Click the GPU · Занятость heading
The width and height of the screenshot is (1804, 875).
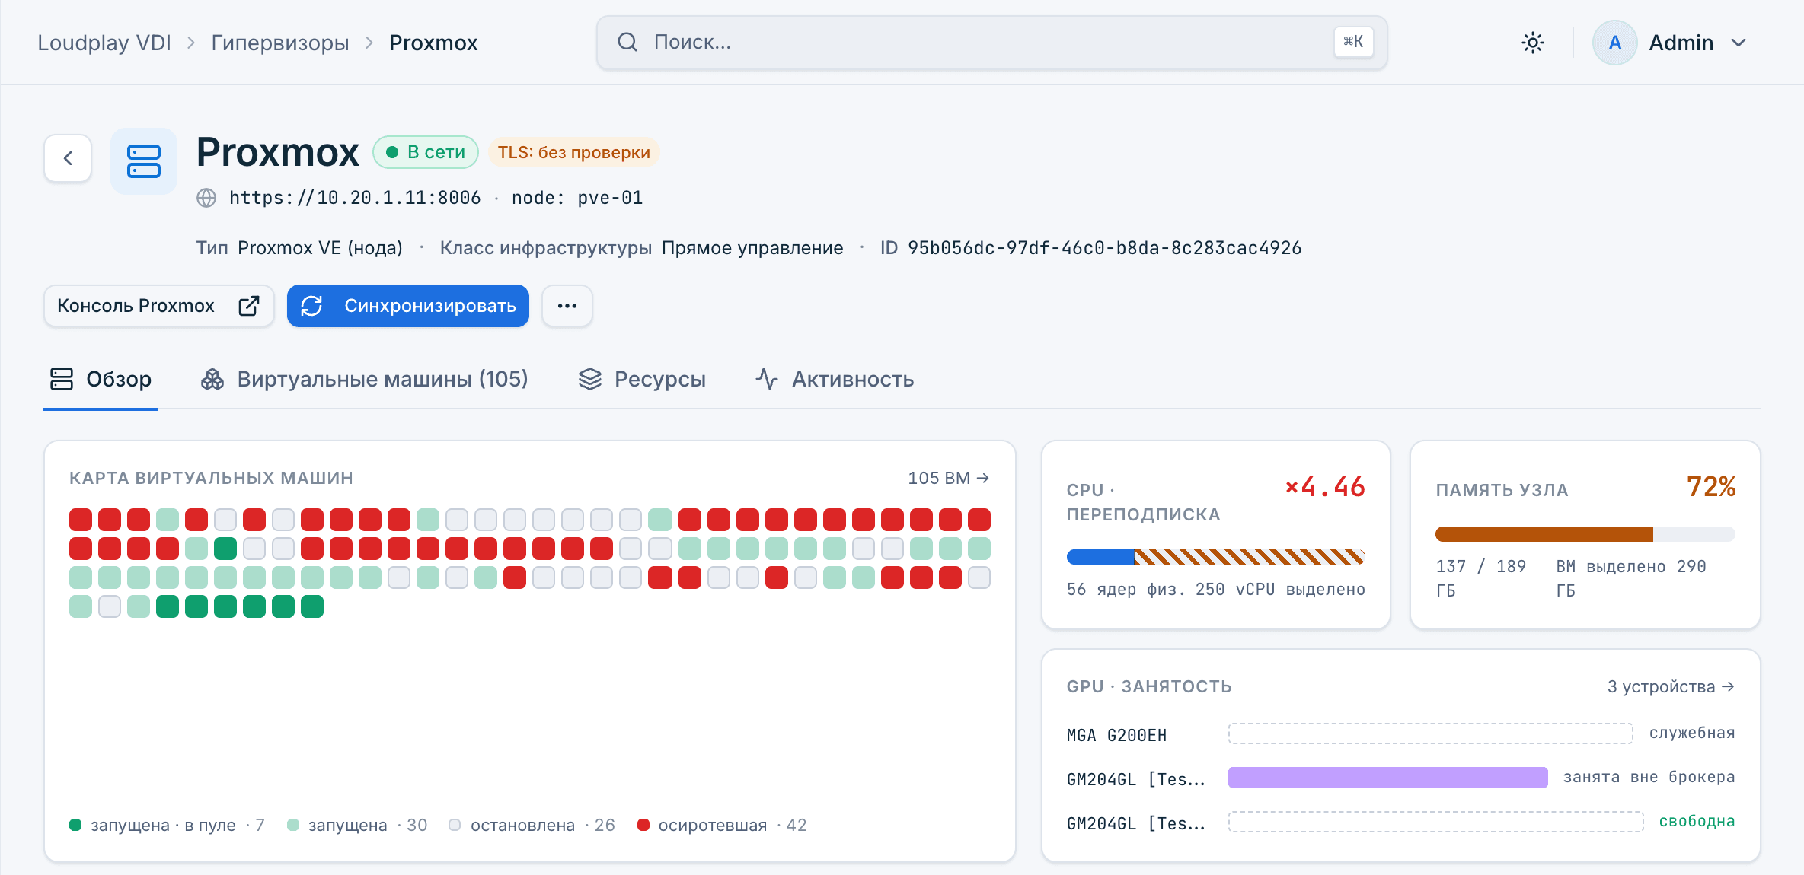pyautogui.click(x=1149, y=686)
